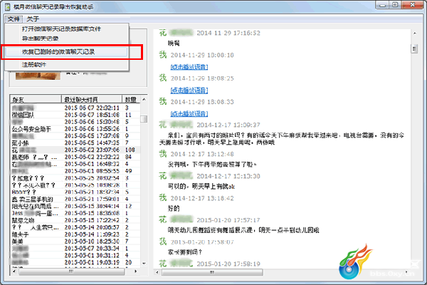Click friend list scroll left arrow
Screen dimensions: 427x285
coord(14,271)
